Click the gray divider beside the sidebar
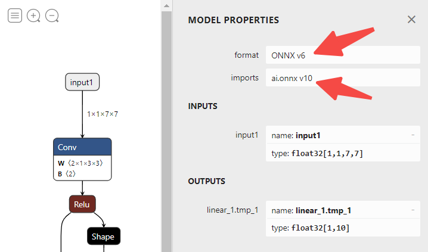This screenshot has height=252, width=428. (x=167, y=126)
